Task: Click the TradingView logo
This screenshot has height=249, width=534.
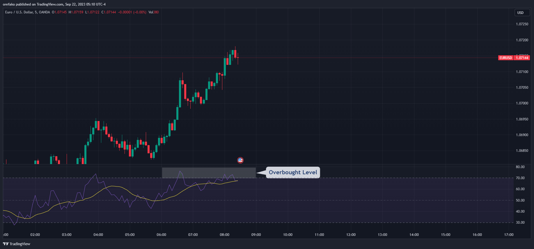Action: (17, 244)
